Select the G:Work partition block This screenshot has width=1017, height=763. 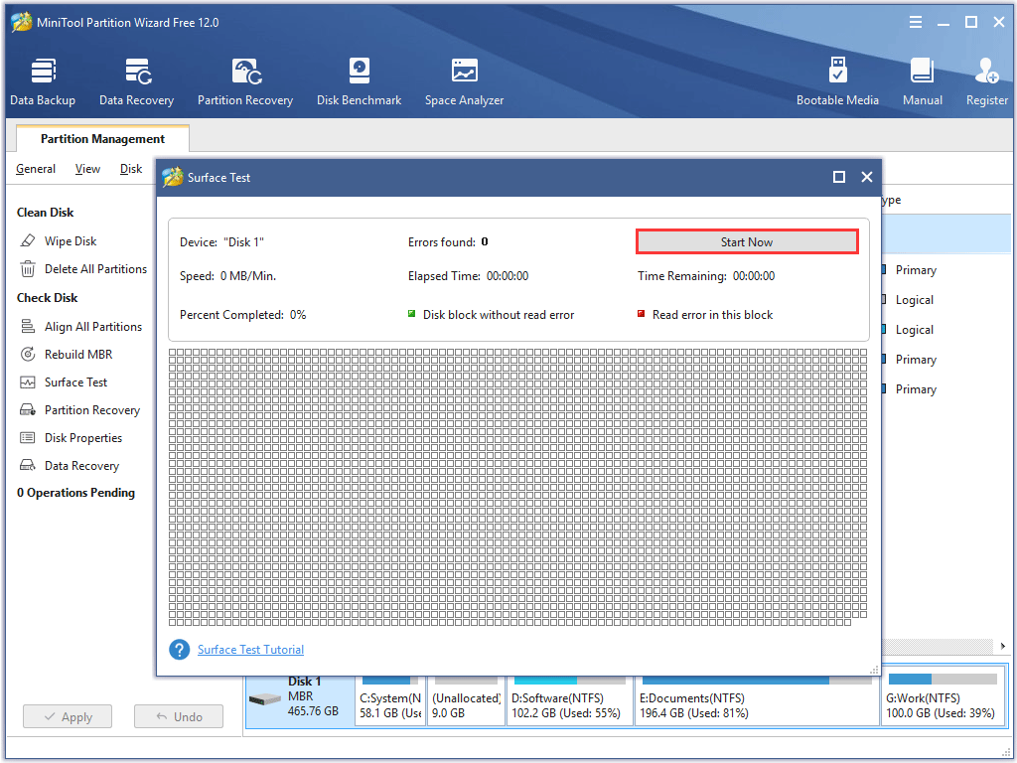942,695
